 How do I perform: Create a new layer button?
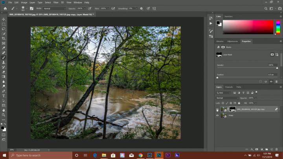click(272, 149)
